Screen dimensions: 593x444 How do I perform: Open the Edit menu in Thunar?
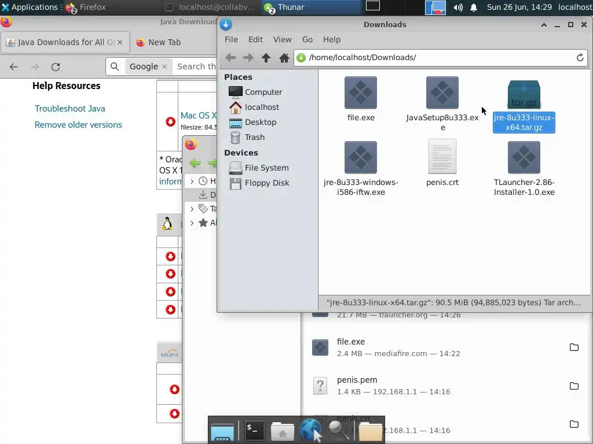point(255,39)
